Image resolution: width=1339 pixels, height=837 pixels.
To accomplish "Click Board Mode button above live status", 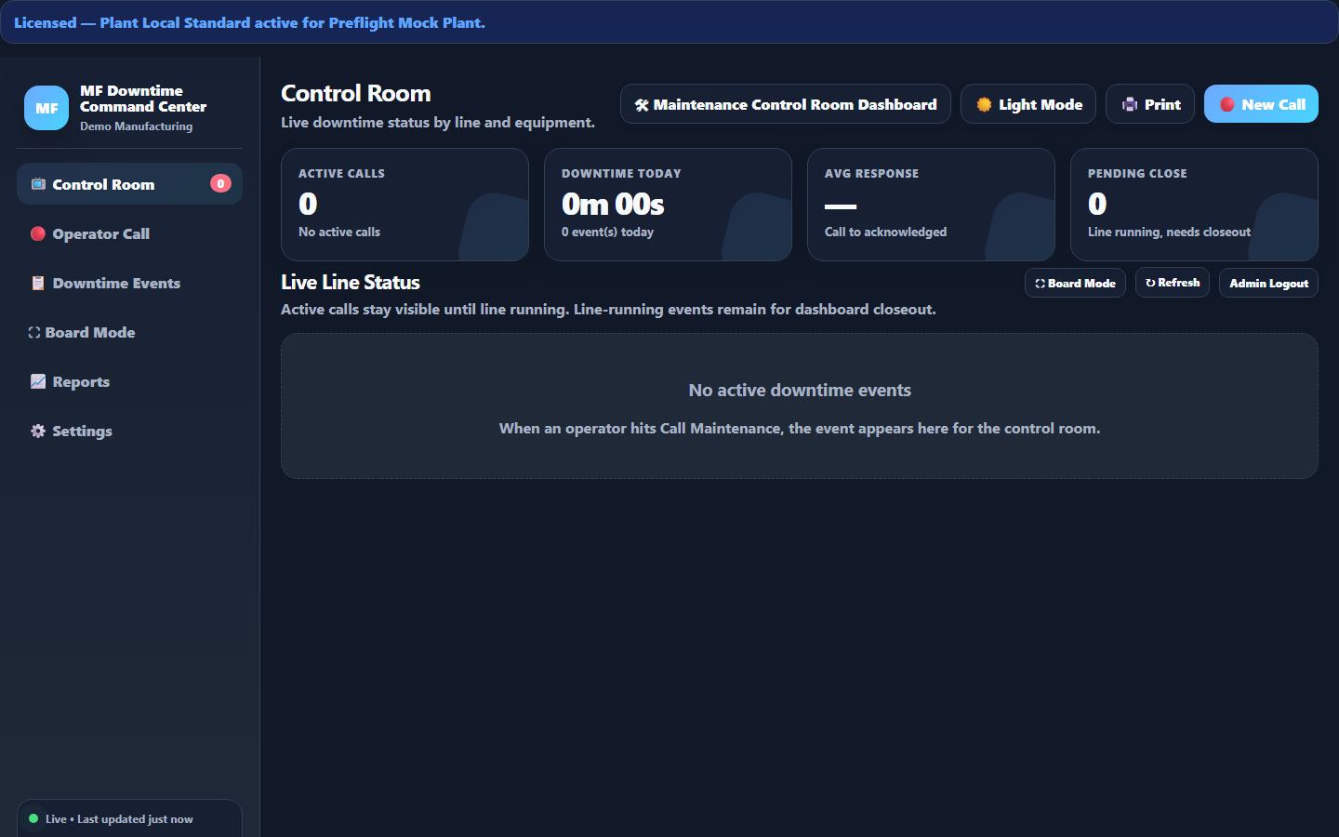I will pos(1075,283).
